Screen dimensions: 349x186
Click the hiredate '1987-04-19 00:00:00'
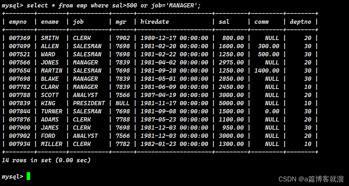(x=174, y=95)
